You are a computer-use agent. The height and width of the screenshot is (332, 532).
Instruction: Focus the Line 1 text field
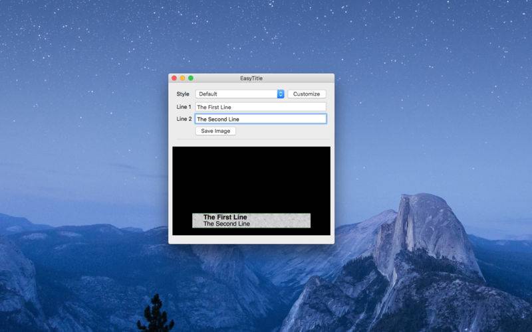tap(261, 107)
